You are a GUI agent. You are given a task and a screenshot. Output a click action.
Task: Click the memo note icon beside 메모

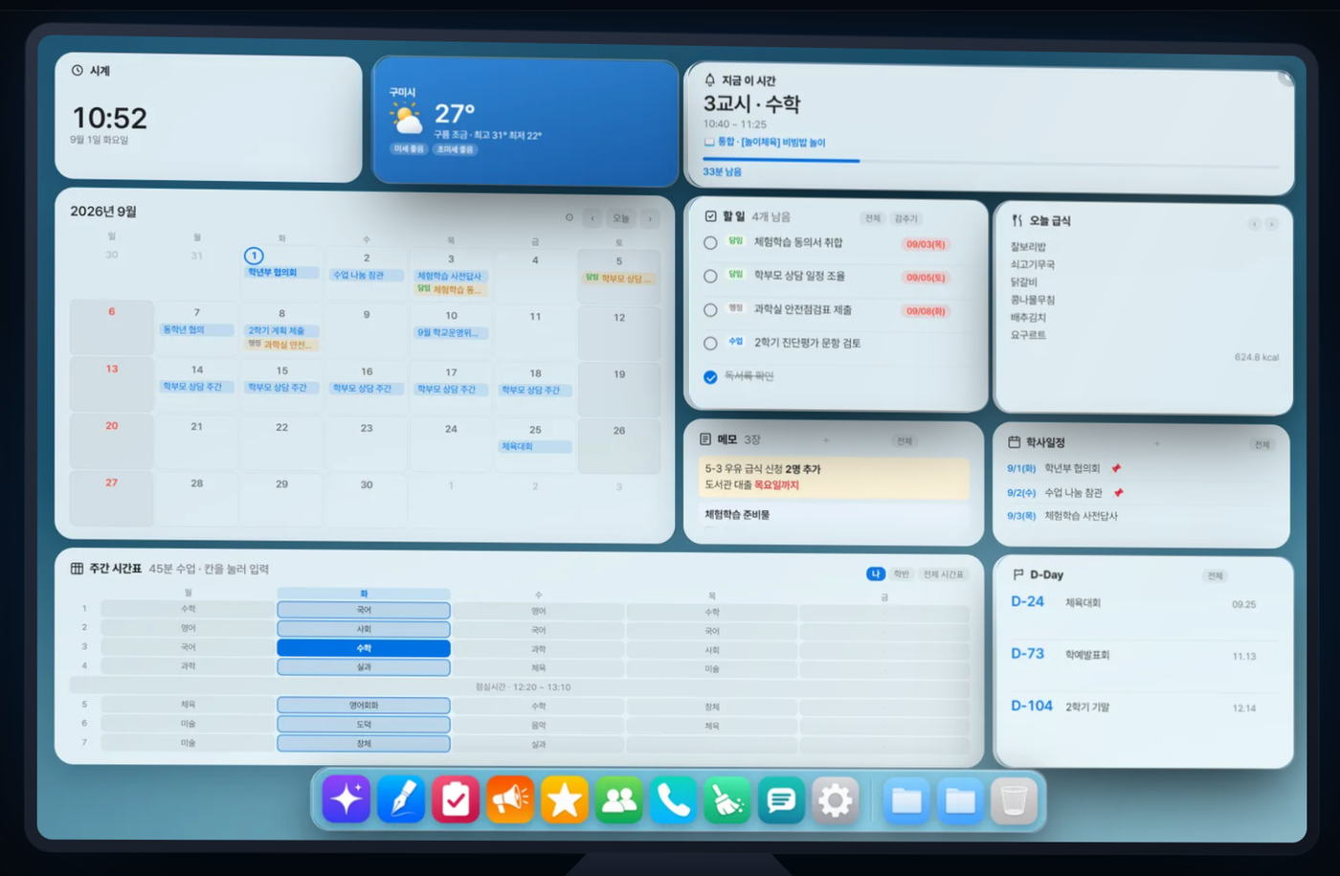point(705,438)
